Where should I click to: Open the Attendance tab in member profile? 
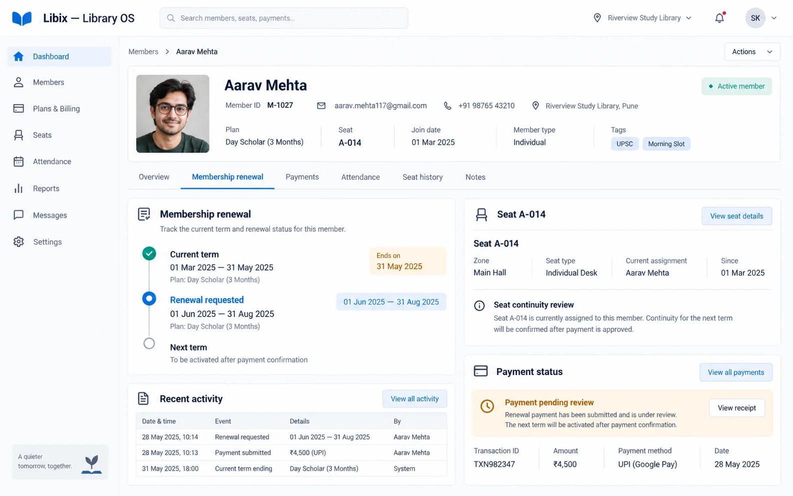click(360, 177)
